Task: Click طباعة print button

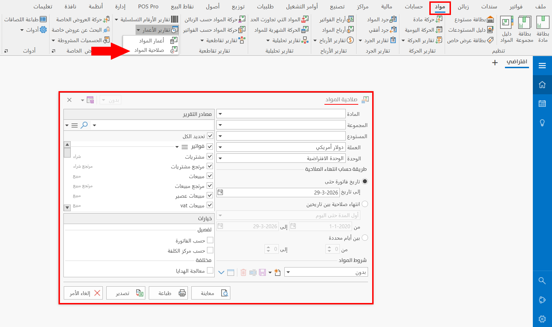Action: tap(168, 293)
